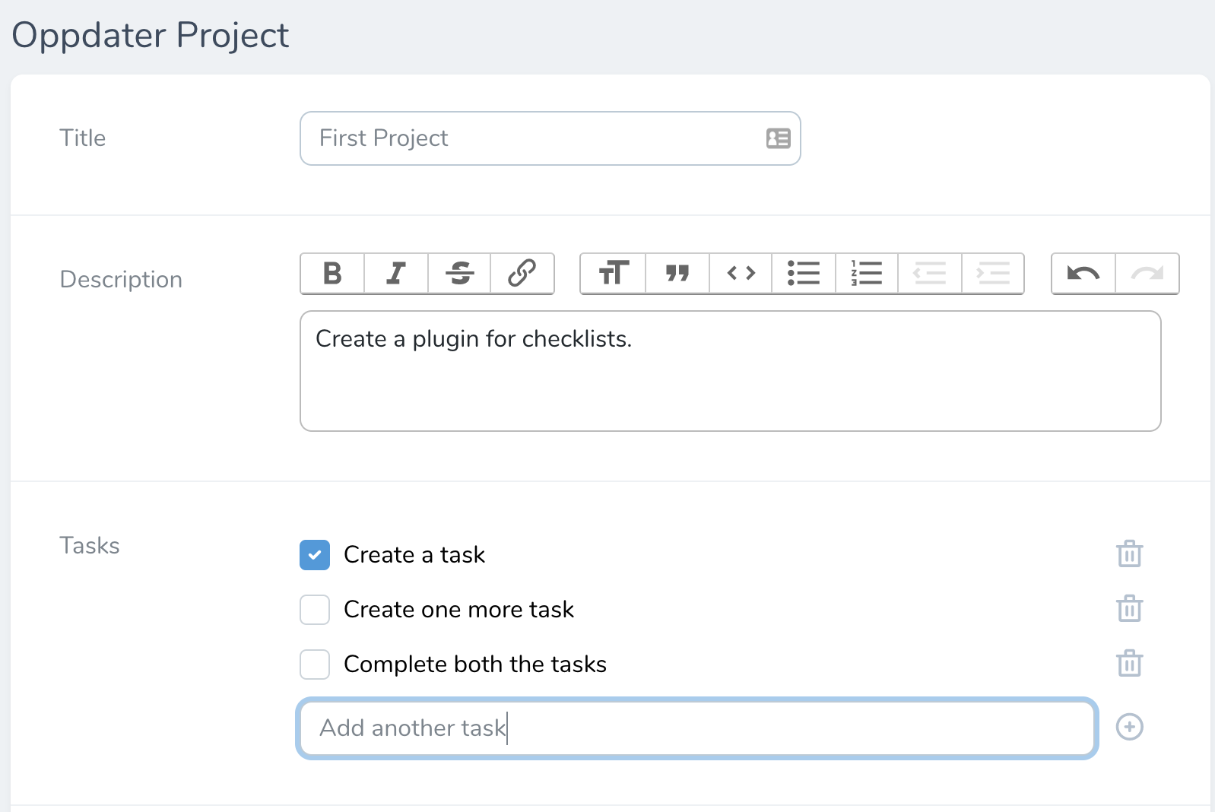The image size is (1215, 812).
Task: Toggle strikethrough formatting button
Action: point(459,273)
